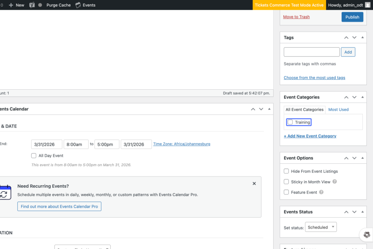Image resolution: width=373 pixels, height=249 pixels.
Task: Click the Publish button
Action: 352,17
